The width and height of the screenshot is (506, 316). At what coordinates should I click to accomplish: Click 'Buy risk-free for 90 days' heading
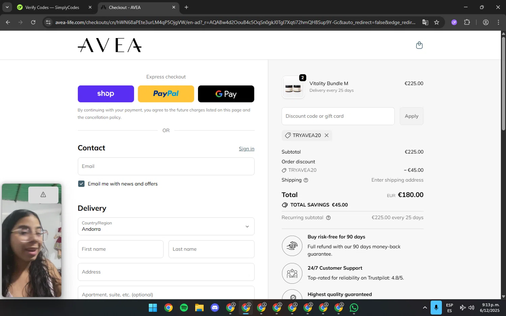[x=336, y=237]
